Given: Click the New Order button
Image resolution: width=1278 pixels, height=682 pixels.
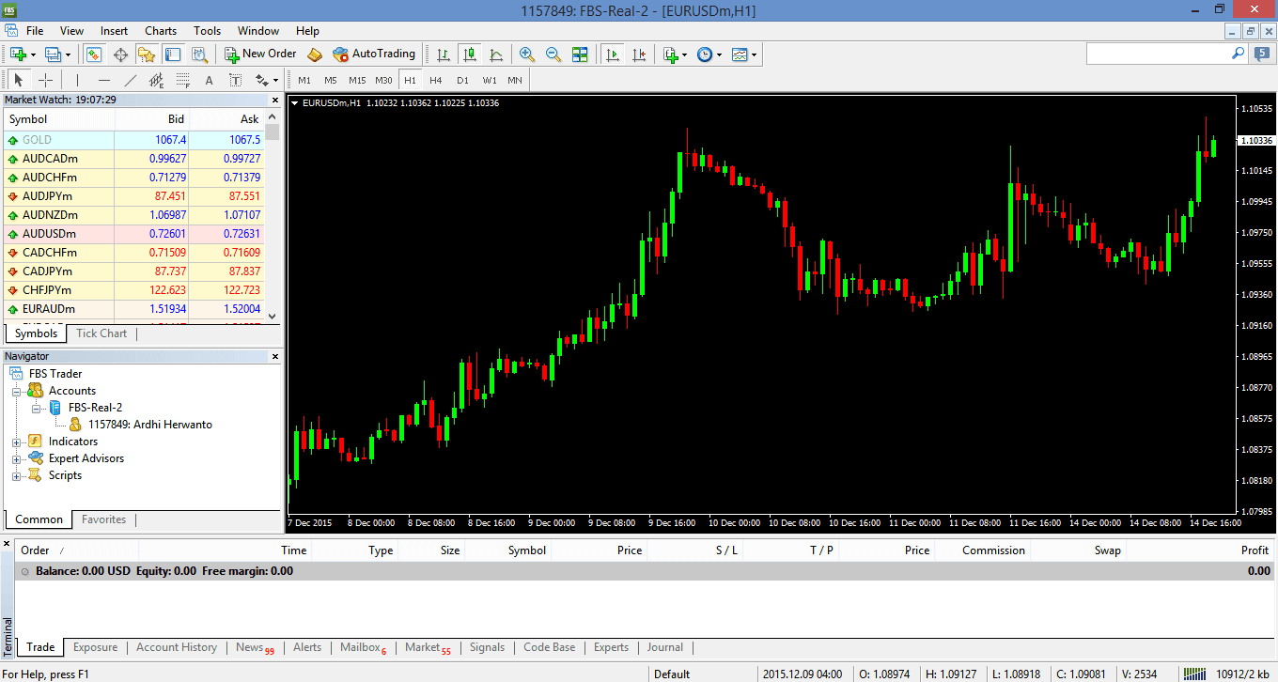Looking at the screenshot, I should click(260, 54).
